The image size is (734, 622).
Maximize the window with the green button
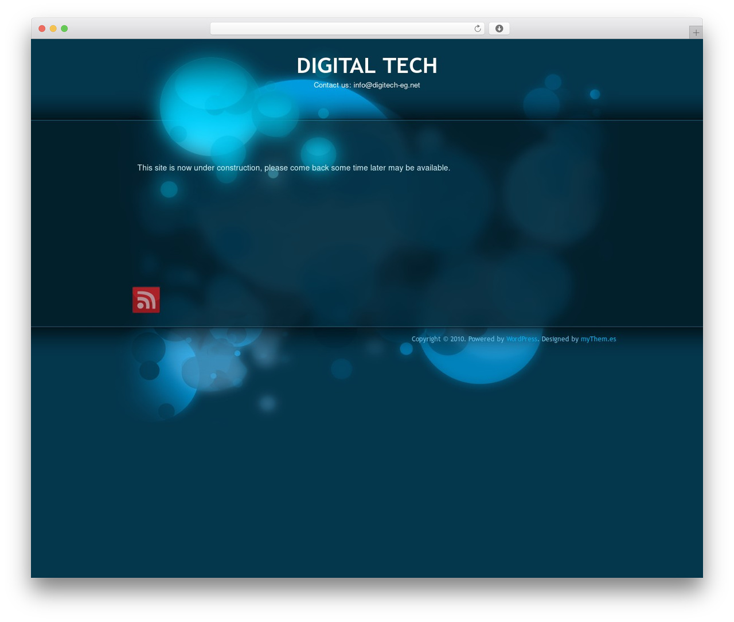[64, 29]
